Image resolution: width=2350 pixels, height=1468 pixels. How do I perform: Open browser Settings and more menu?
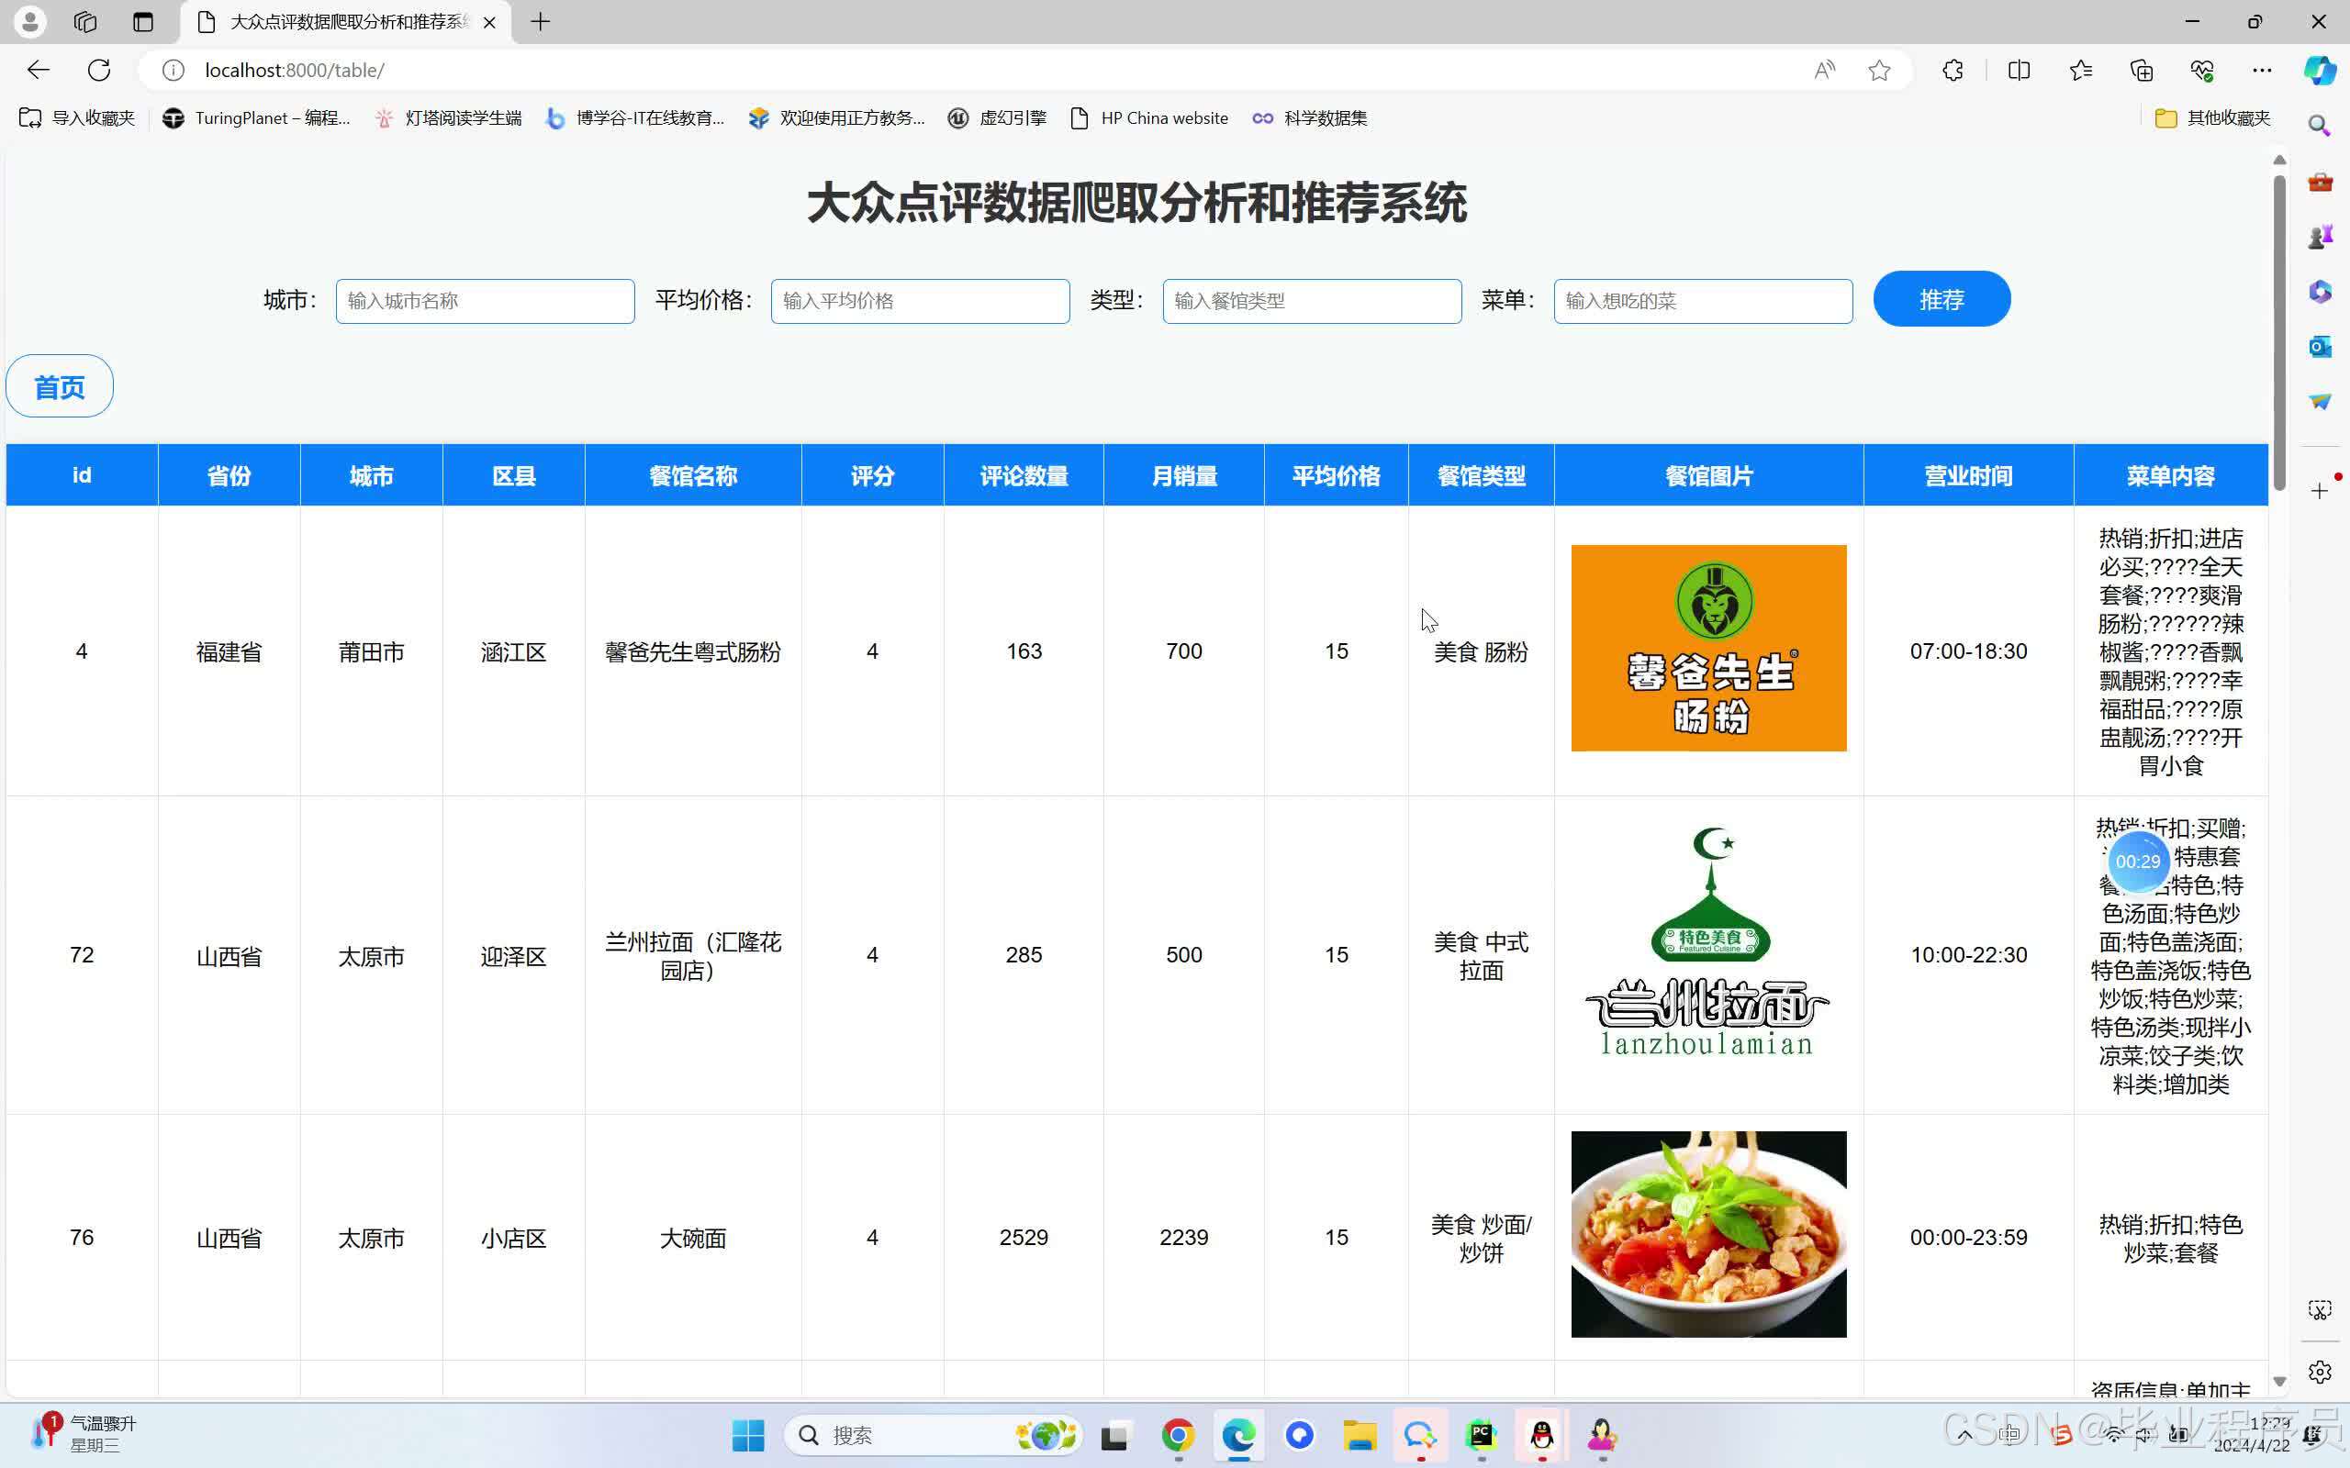(2262, 70)
